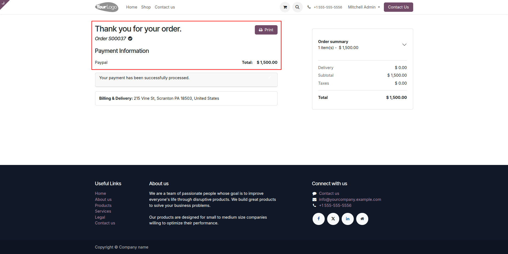The height and width of the screenshot is (254, 508).
Task: Go to the Shop menu item
Action: point(146,7)
